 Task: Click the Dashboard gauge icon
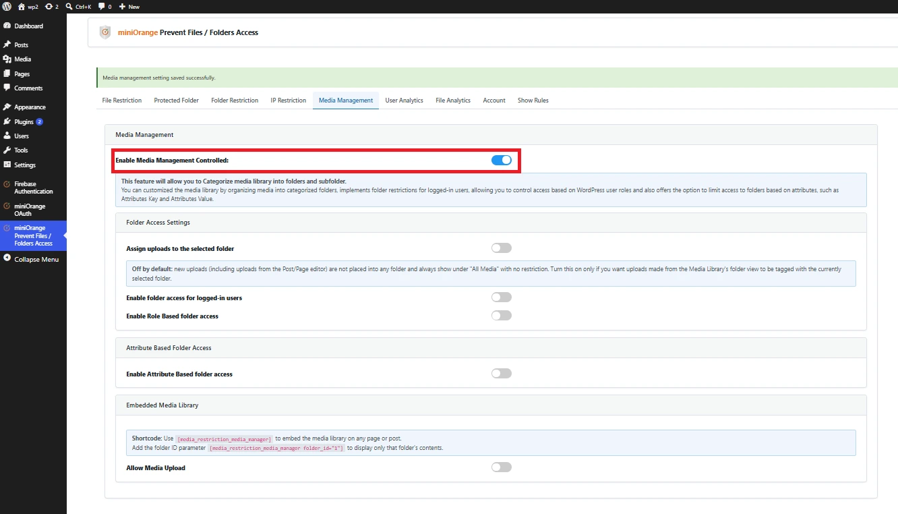[x=7, y=26]
